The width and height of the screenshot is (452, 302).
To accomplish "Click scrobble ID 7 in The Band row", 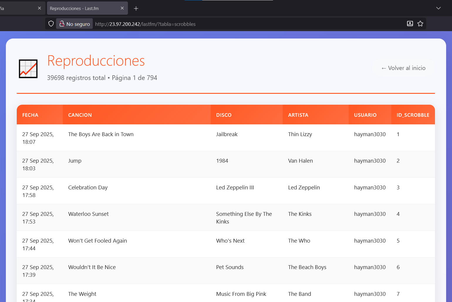I will 398,294.
